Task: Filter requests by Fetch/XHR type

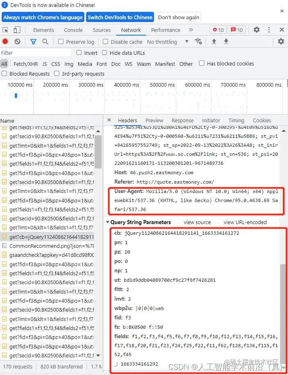Action: coord(26,64)
